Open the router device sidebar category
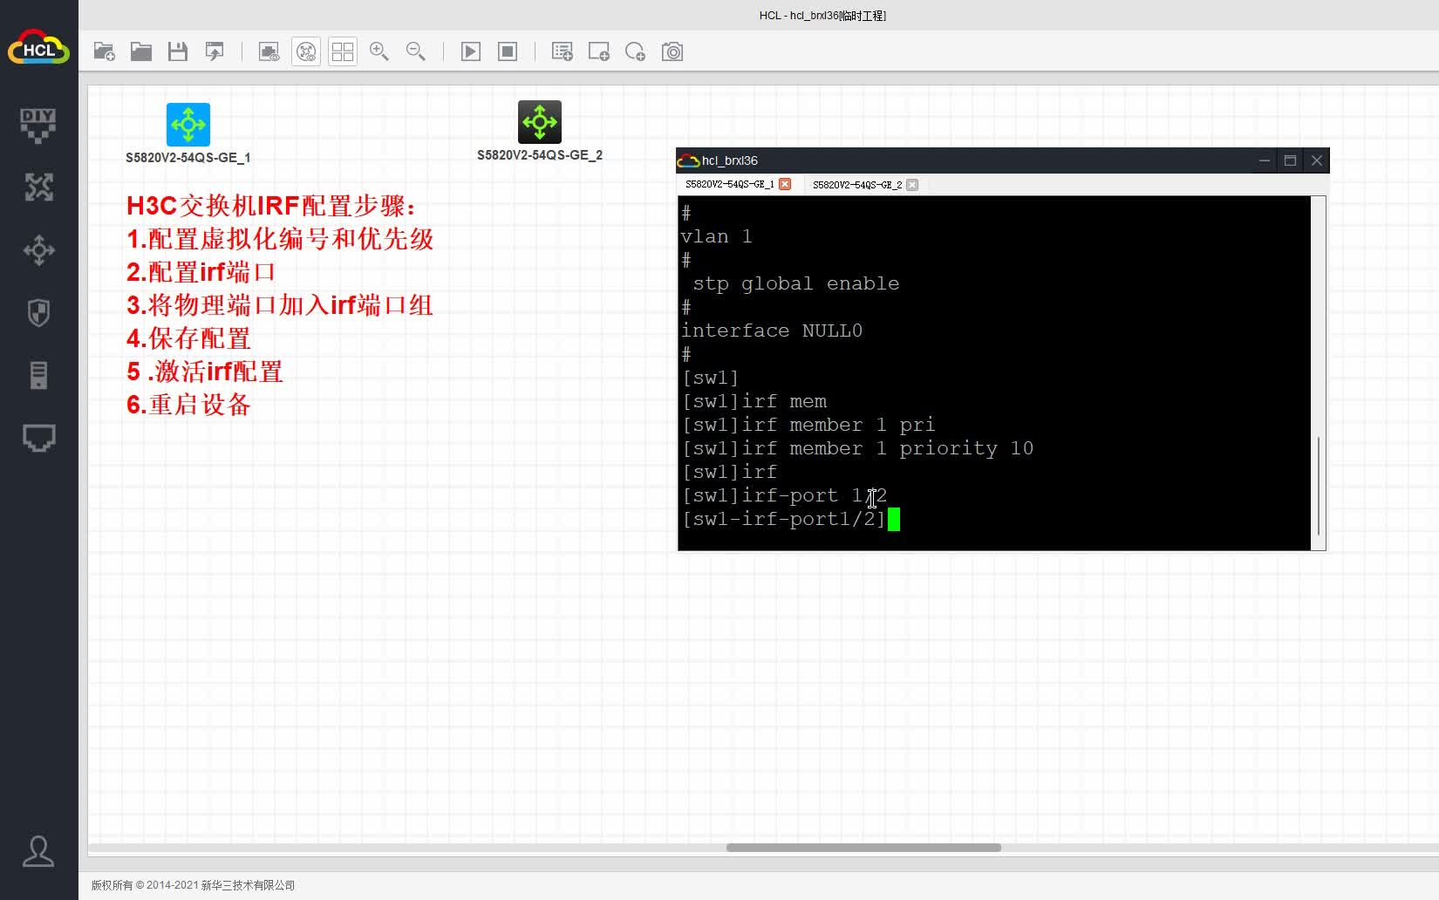Viewport: 1439px width, 900px height. [x=38, y=187]
